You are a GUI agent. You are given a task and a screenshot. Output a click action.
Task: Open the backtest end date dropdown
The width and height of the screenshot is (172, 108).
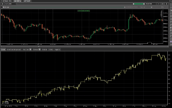coord(151,4)
